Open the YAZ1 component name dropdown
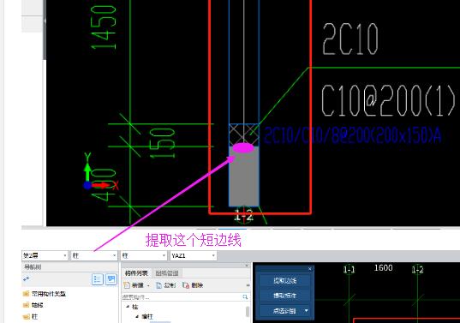The image size is (460, 323). click(x=193, y=255)
